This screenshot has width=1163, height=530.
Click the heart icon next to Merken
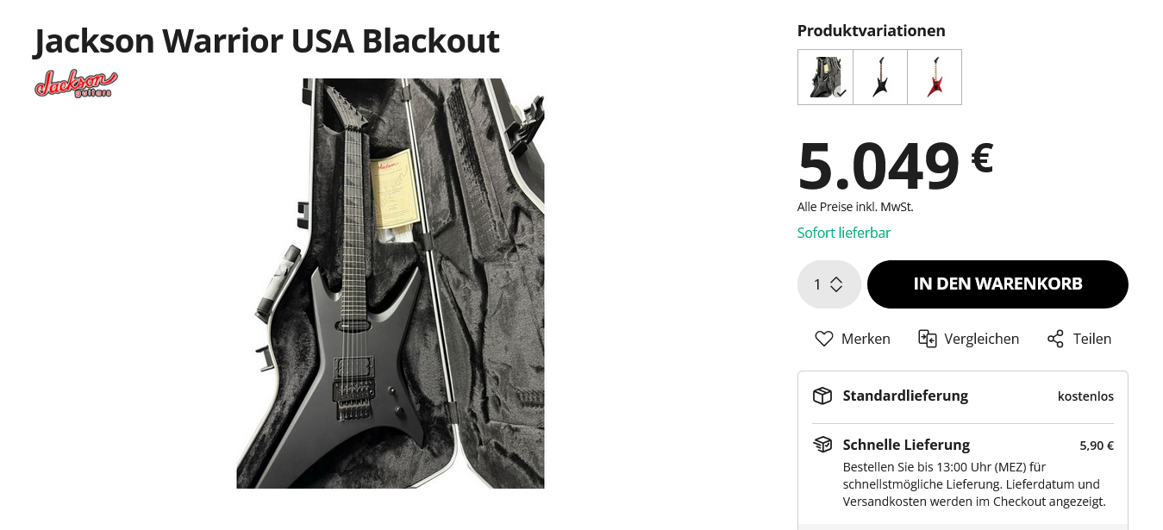[x=824, y=339]
